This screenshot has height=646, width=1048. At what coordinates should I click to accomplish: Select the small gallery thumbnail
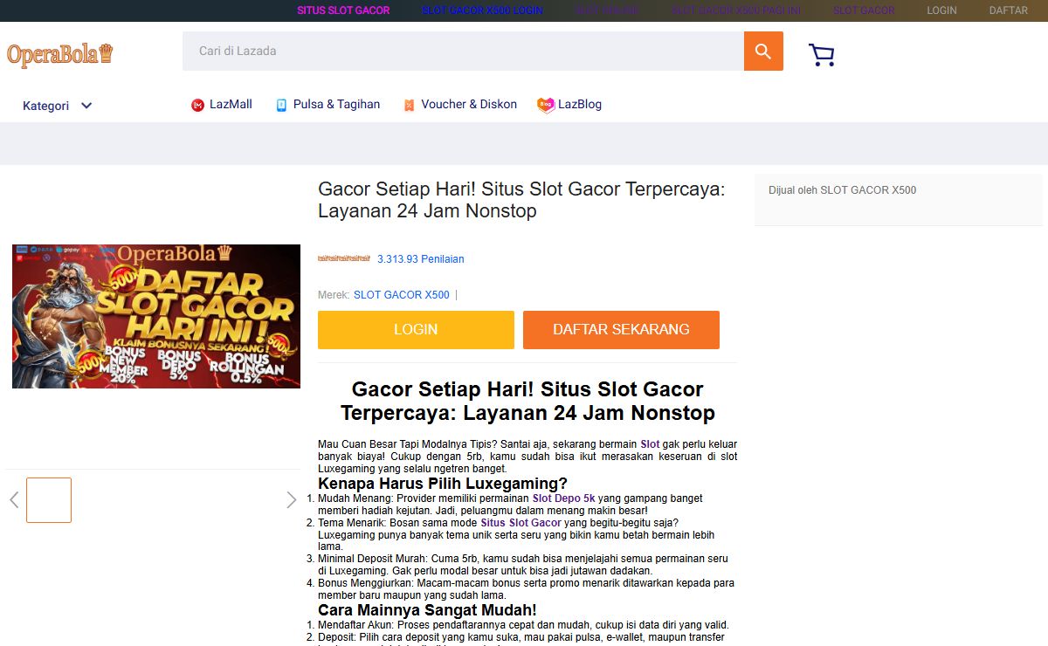click(49, 500)
